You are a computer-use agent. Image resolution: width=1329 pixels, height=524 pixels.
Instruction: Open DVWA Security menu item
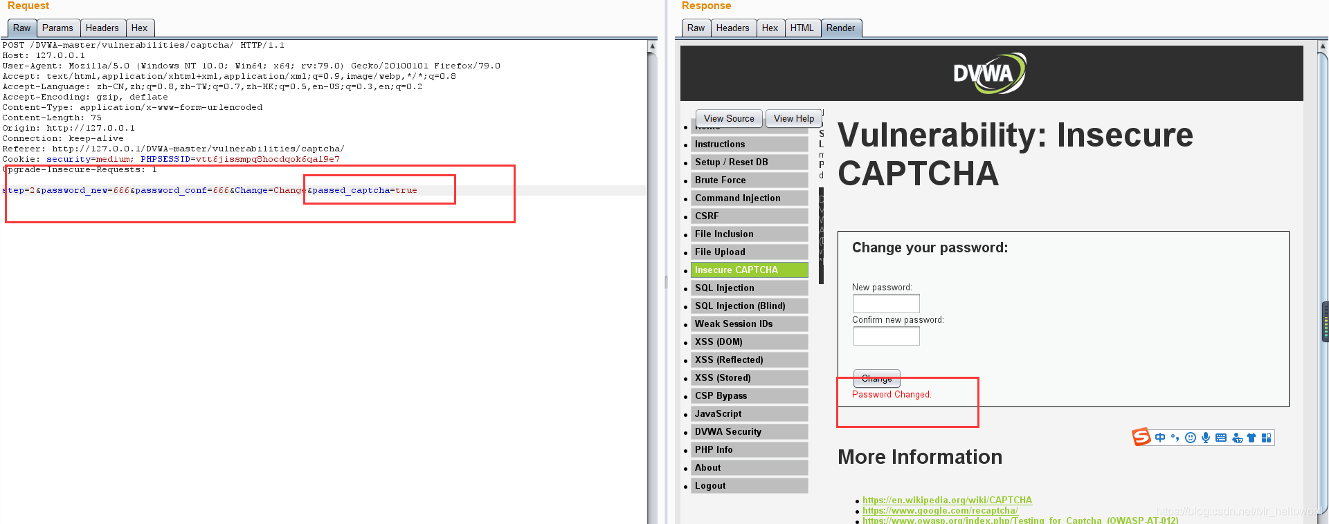point(750,431)
